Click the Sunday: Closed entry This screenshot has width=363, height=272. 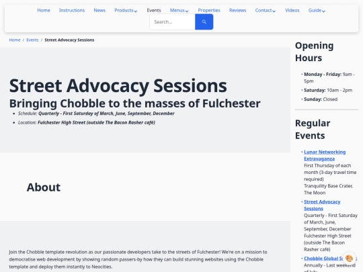coord(321,99)
